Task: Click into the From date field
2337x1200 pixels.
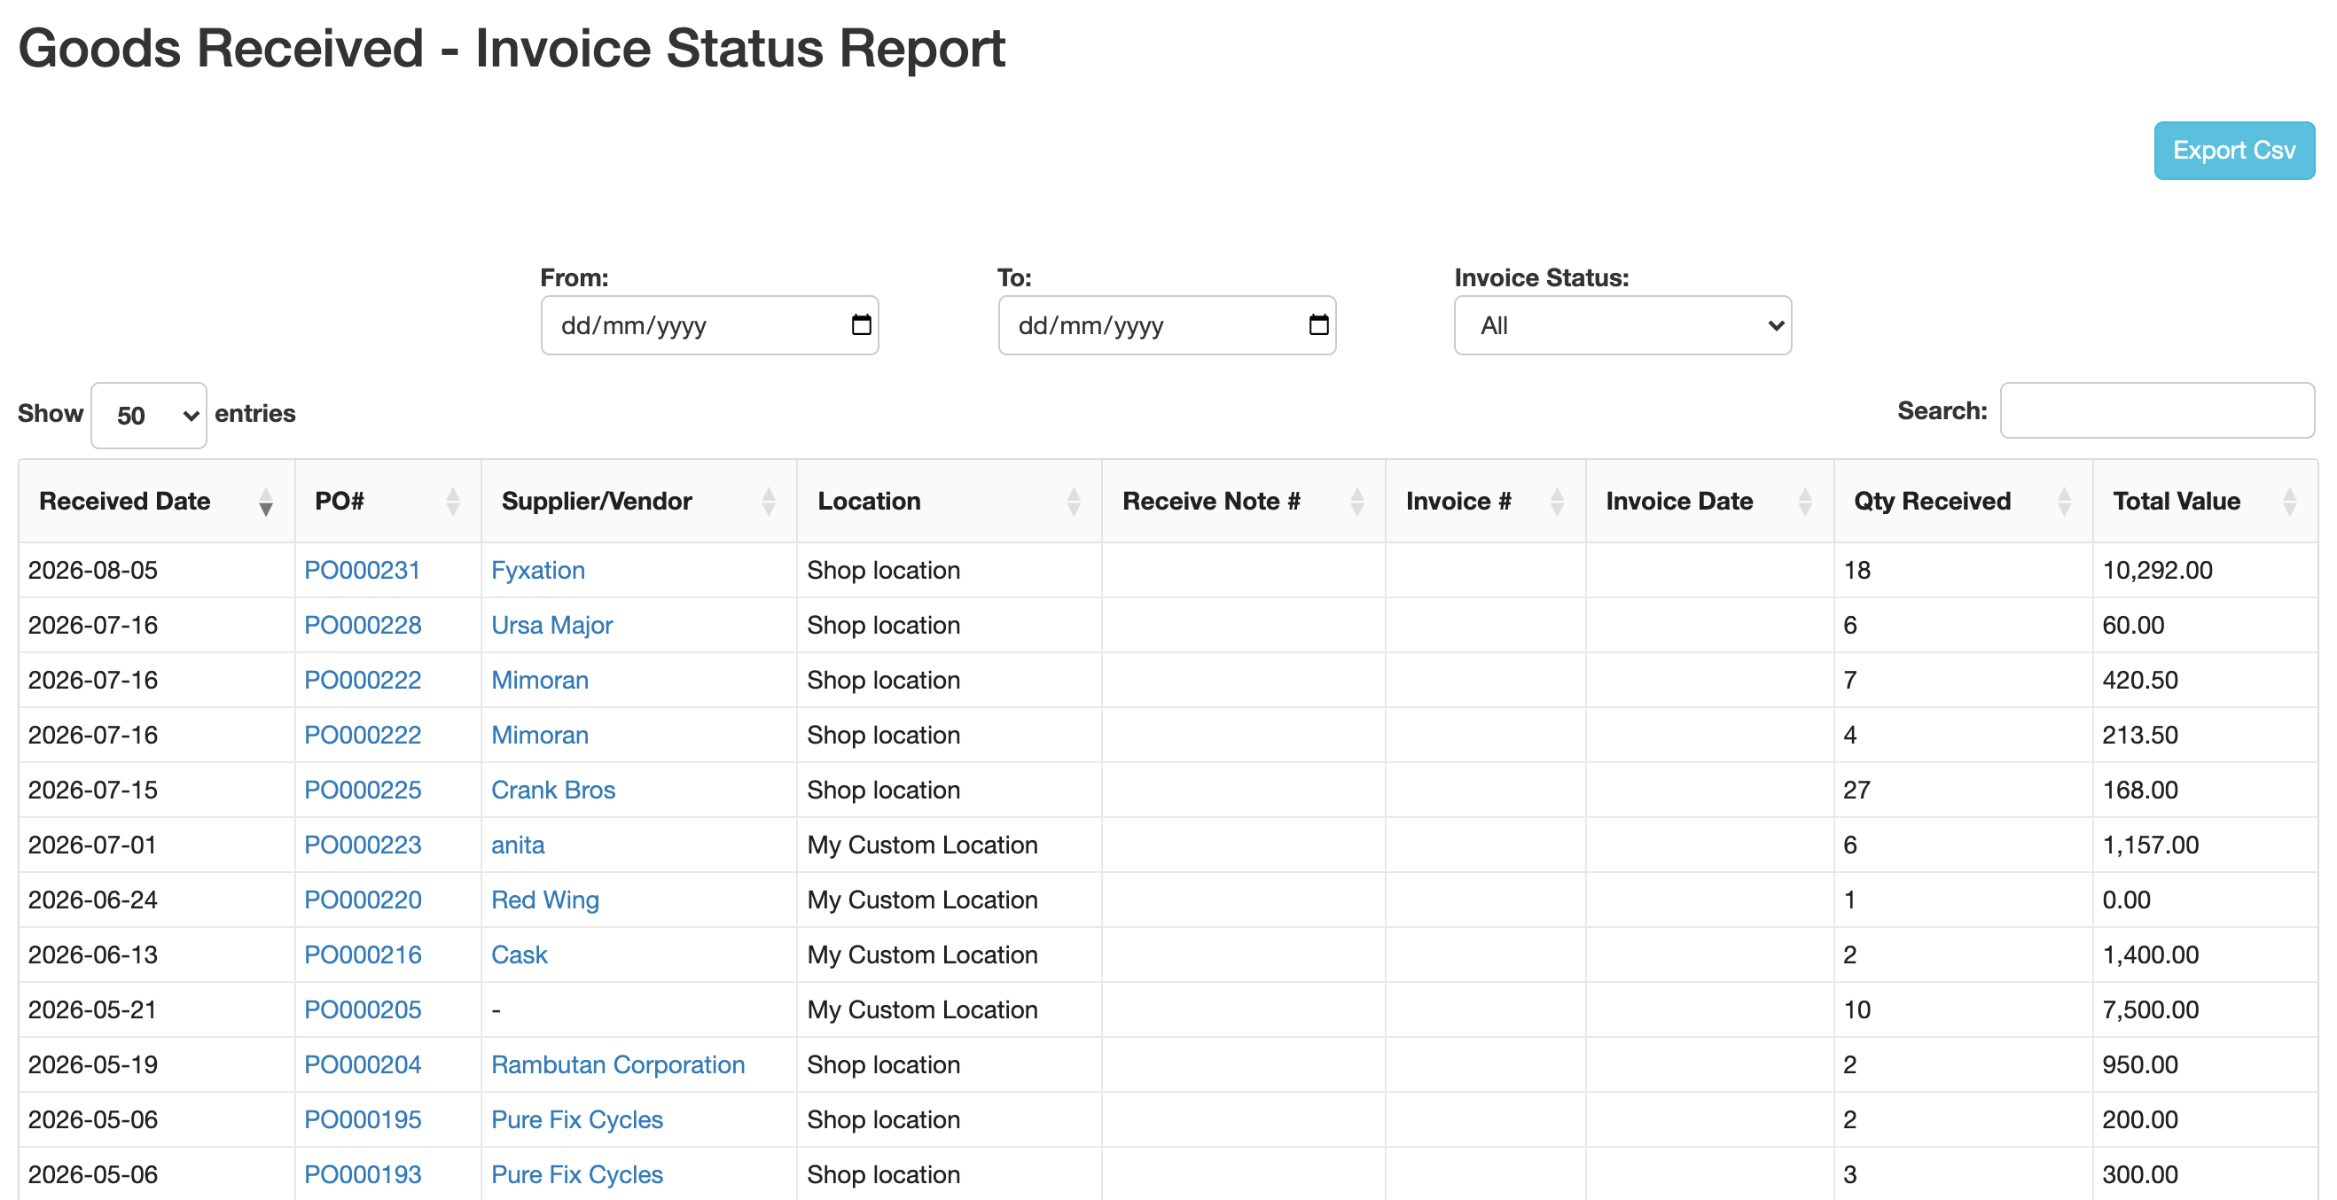Action: pos(709,324)
